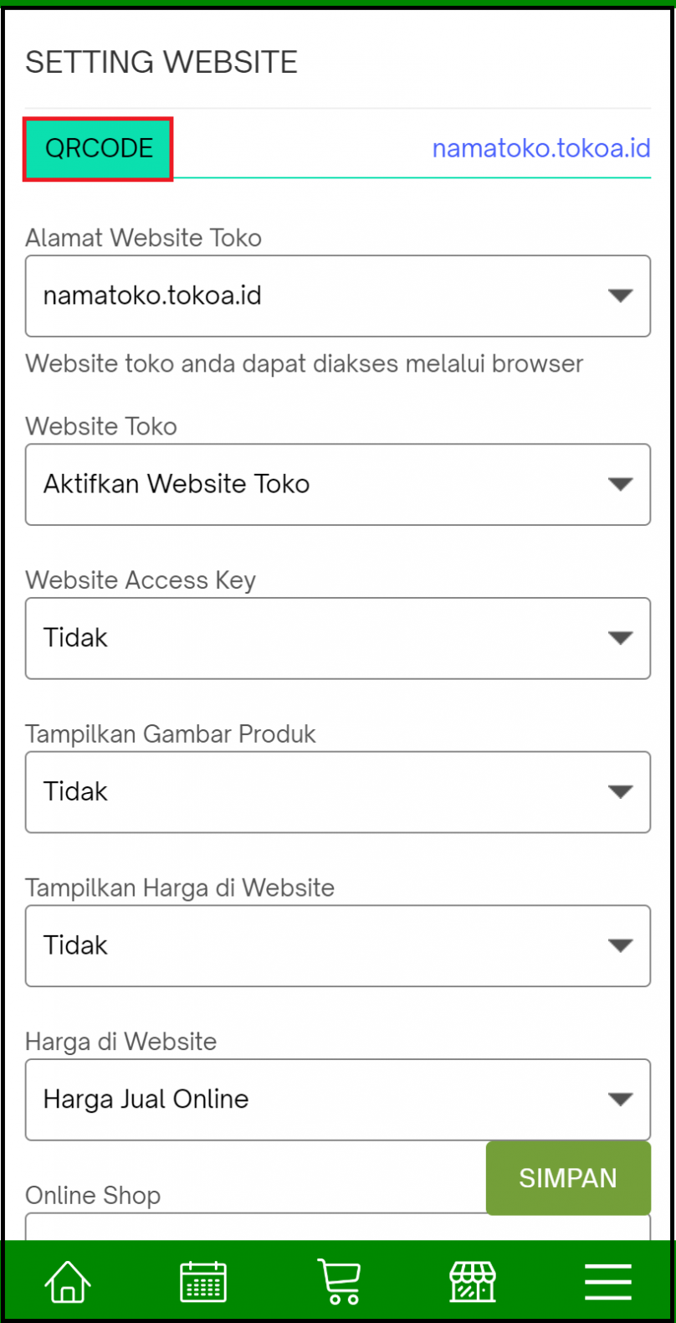Screen dimensions: 676x1323
Task: Open the Harga di Website selector
Action: pyautogui.click(x=338, y=1099)
